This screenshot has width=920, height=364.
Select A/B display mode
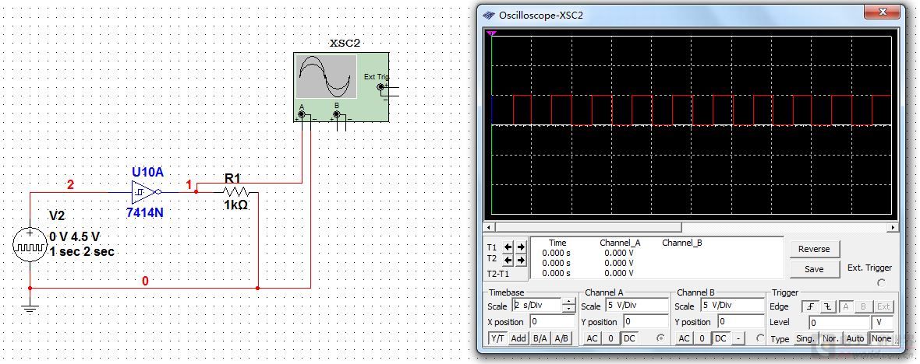(561, 338)
